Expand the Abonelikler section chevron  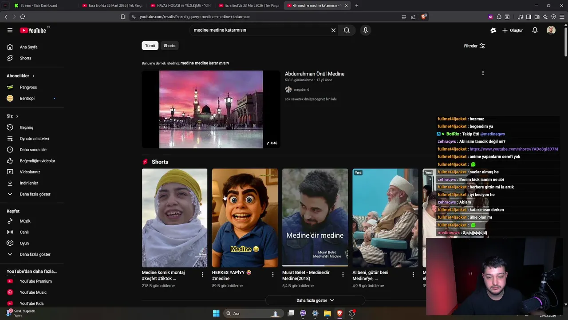point(33,76)
